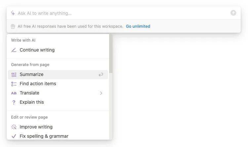Pick Improve writing from the list

[x=36, y=127]
